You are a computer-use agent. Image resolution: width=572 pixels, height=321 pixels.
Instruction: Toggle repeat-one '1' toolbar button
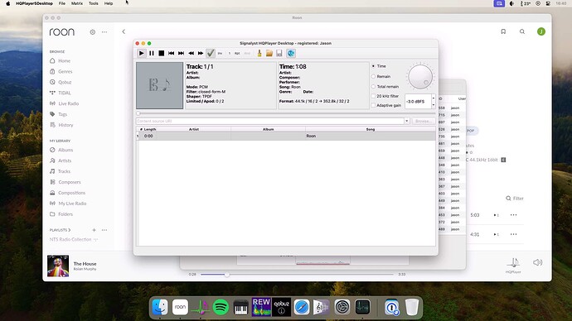click(x=230, y=53)
